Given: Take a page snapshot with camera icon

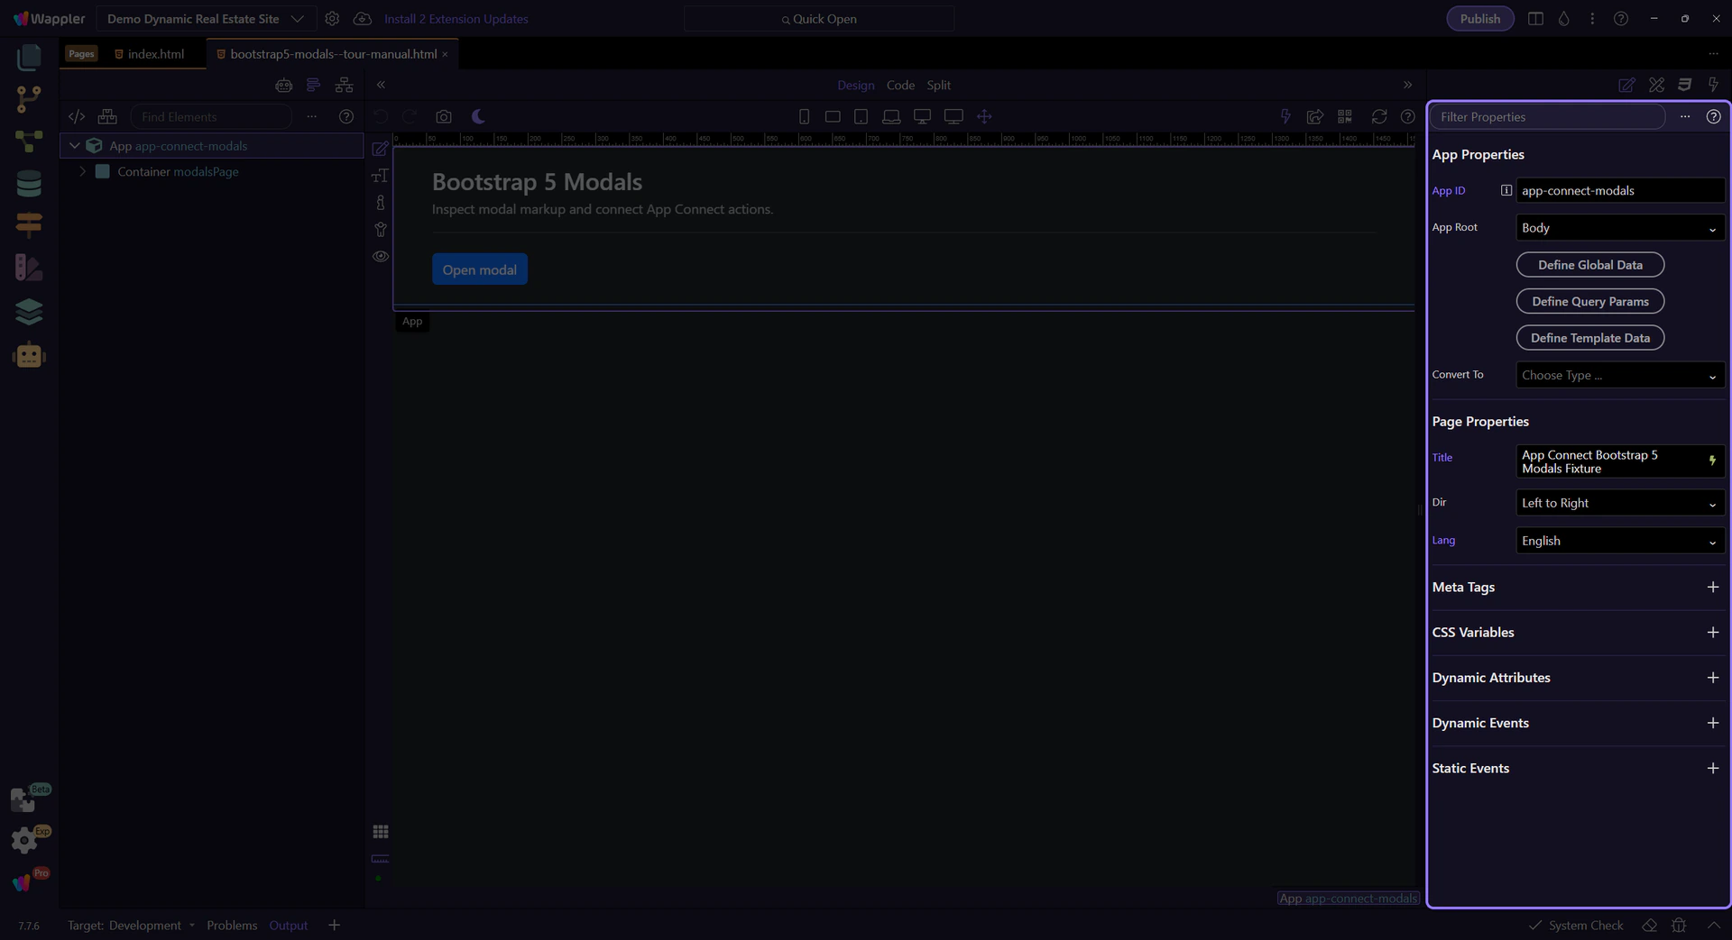Looking at the screenshot, I should [x=443, y=117].
